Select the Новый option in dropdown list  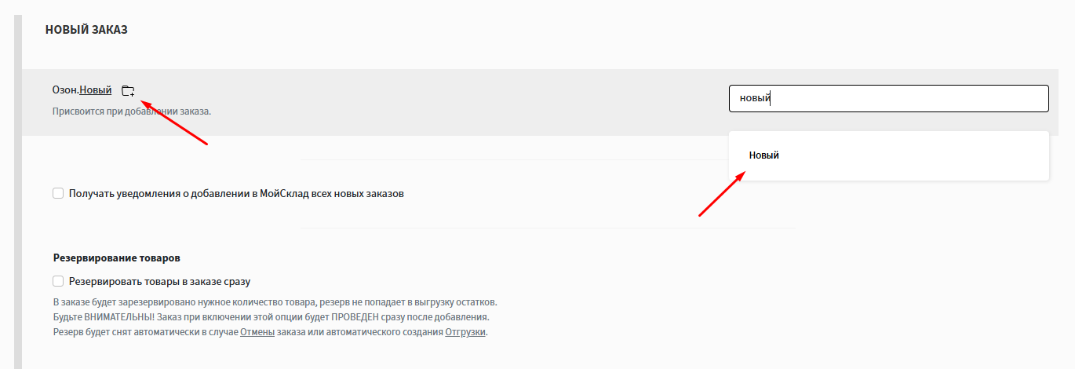[764, 155]
